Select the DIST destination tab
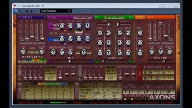Screen dimensions: 192x108 tap(36, 60)
